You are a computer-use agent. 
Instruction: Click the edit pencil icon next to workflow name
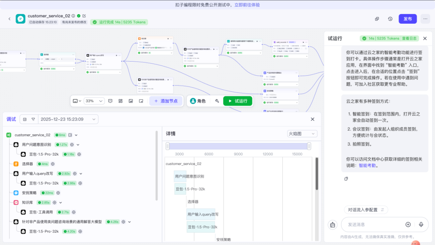(84, 16)
